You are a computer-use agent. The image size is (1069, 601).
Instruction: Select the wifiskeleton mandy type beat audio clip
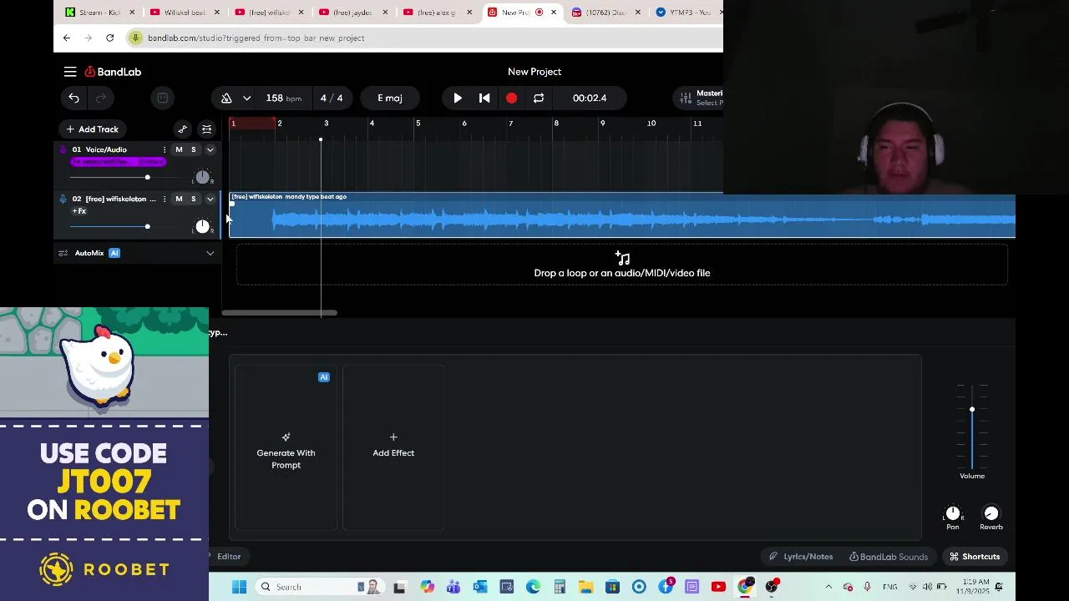[622, 216]
